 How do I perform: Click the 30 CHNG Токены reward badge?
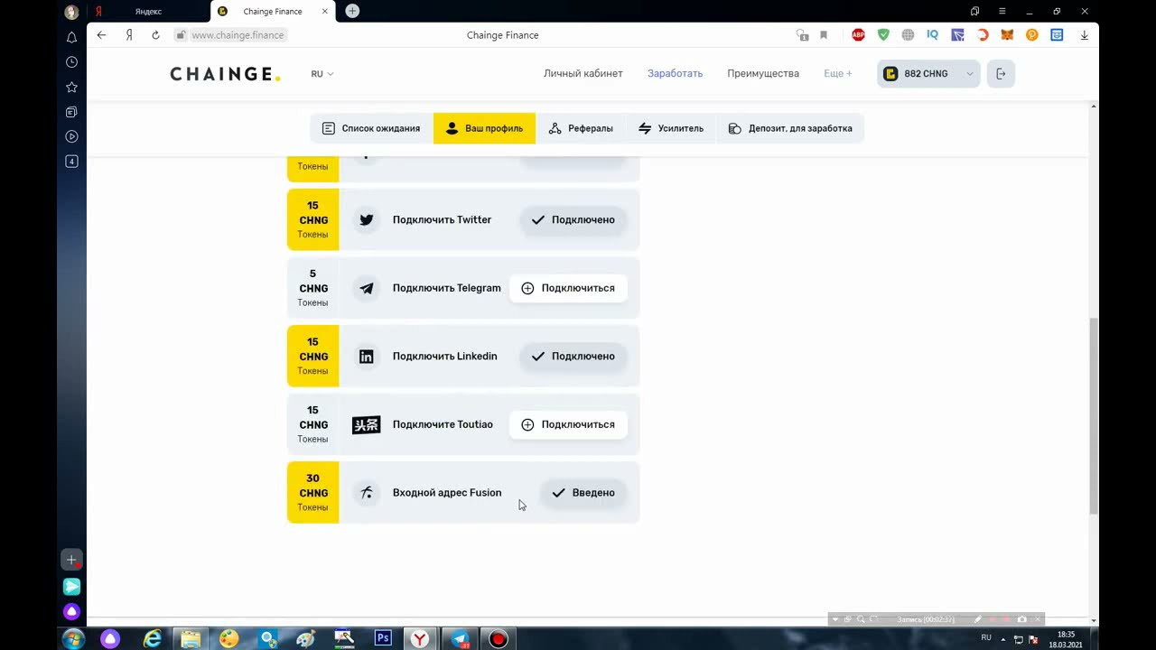pyautogui.click(x=312, y=492)
